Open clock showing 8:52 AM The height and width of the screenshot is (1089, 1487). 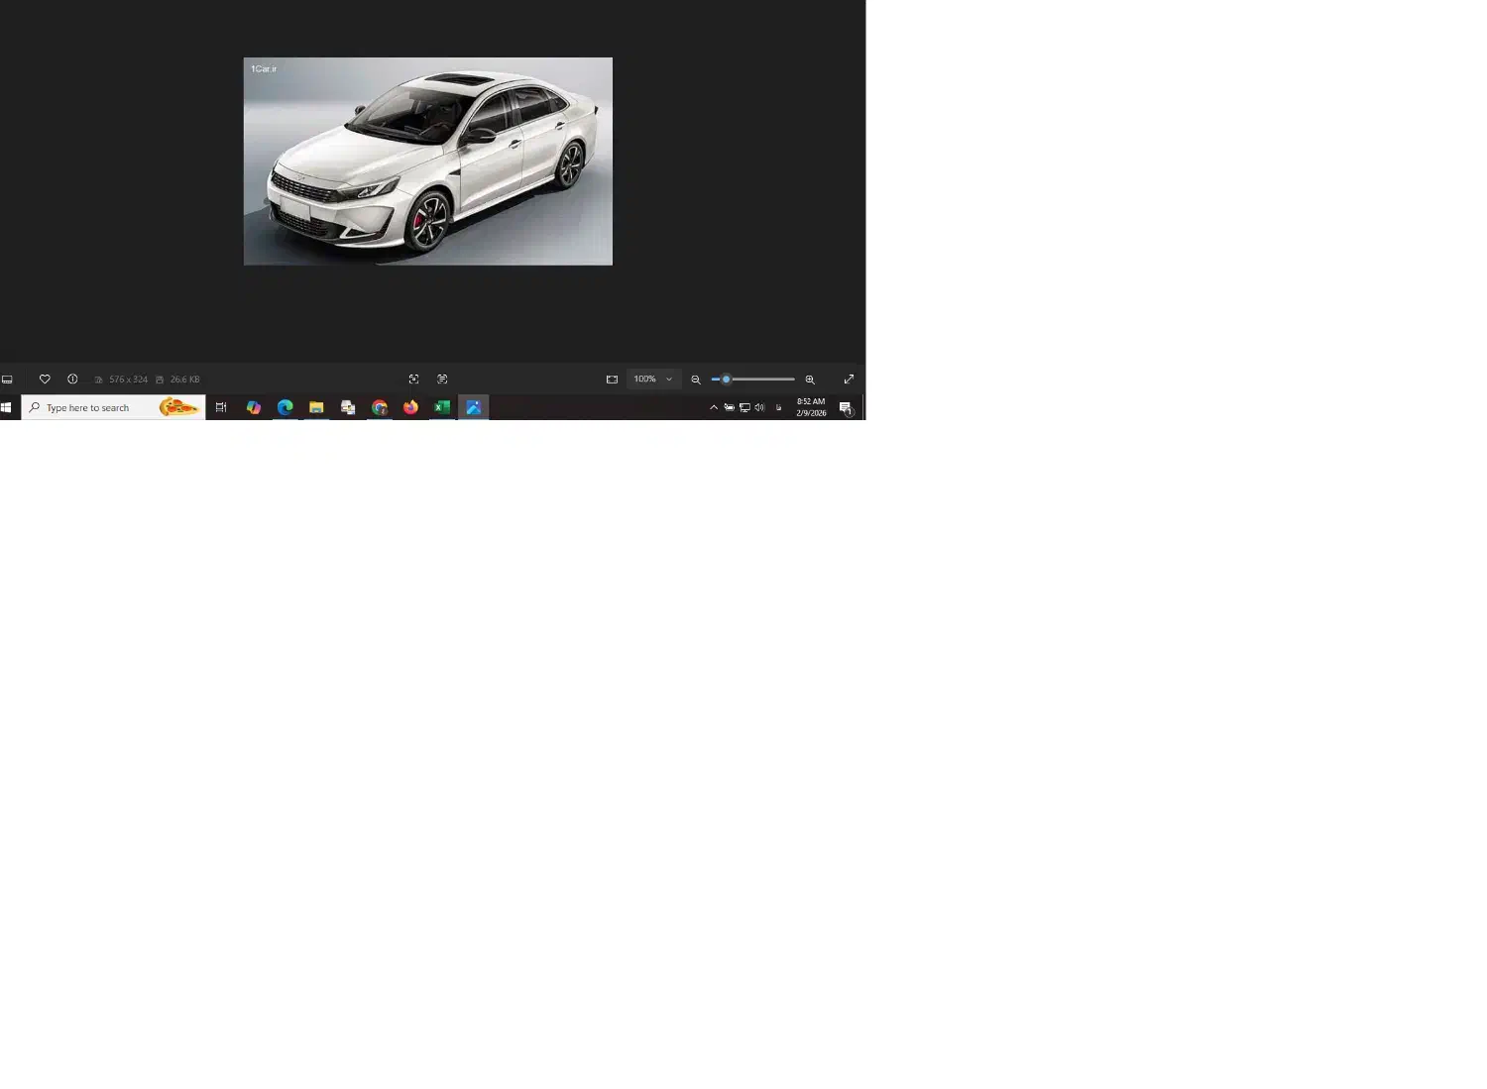811,407
